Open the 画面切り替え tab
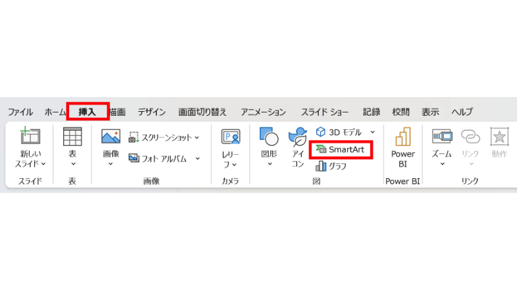This screenshot has width=517, height=290. pos(203,112)
